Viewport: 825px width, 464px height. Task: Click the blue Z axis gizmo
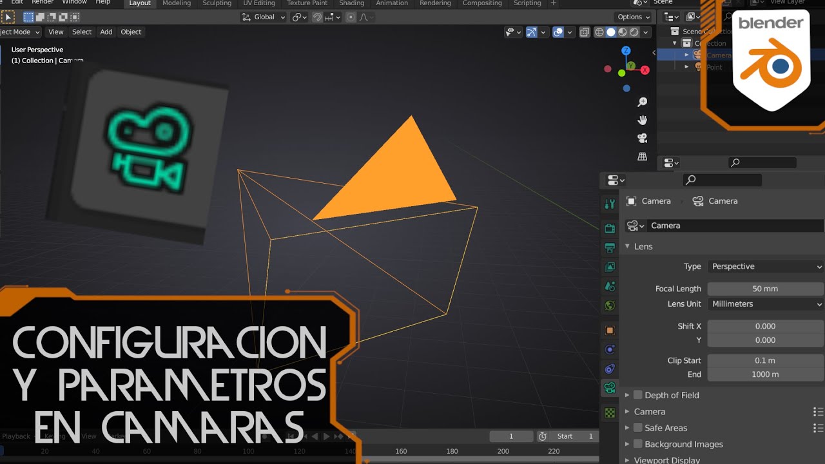click(626, 50)
